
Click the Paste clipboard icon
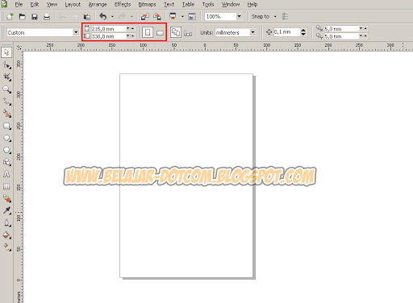click(87, 17)
